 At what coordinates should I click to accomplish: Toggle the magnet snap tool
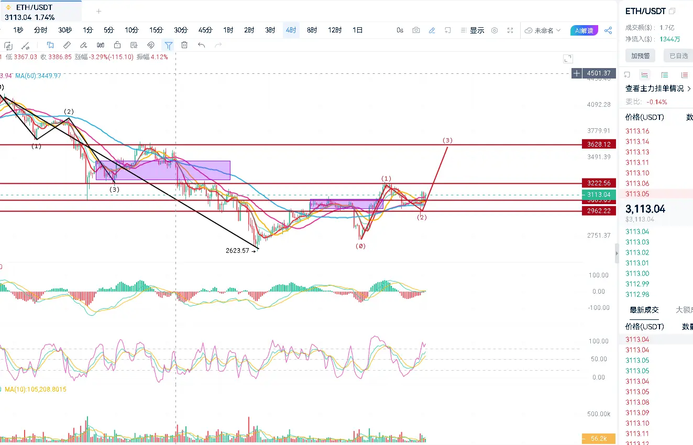pyautogui.click(x=151, y=45)
